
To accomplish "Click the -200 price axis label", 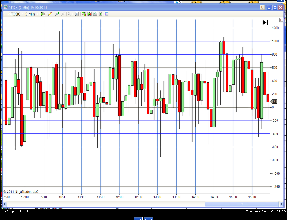I will coord(274,121).
